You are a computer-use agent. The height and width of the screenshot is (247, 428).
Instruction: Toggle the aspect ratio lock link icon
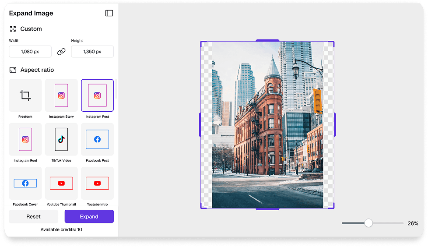tap(61, 52)
